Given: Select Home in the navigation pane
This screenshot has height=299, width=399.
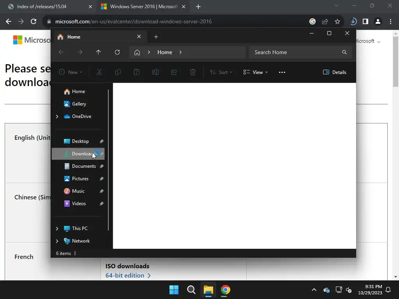Looking at the screenshot, I should (x=78, y=91).
